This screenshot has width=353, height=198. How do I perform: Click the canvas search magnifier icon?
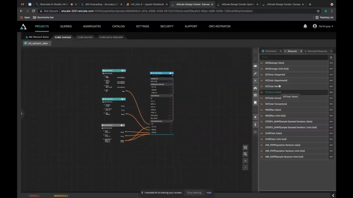click(245, 154)
